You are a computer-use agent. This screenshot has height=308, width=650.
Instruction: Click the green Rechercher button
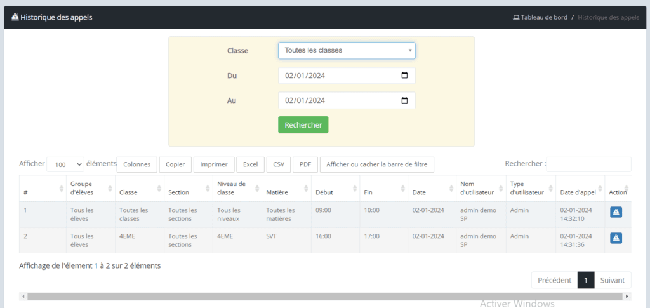click(x=303, y=125)
